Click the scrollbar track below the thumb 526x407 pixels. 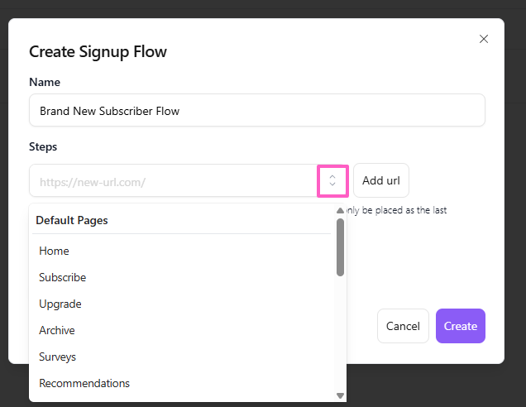[x=340, y=339]
